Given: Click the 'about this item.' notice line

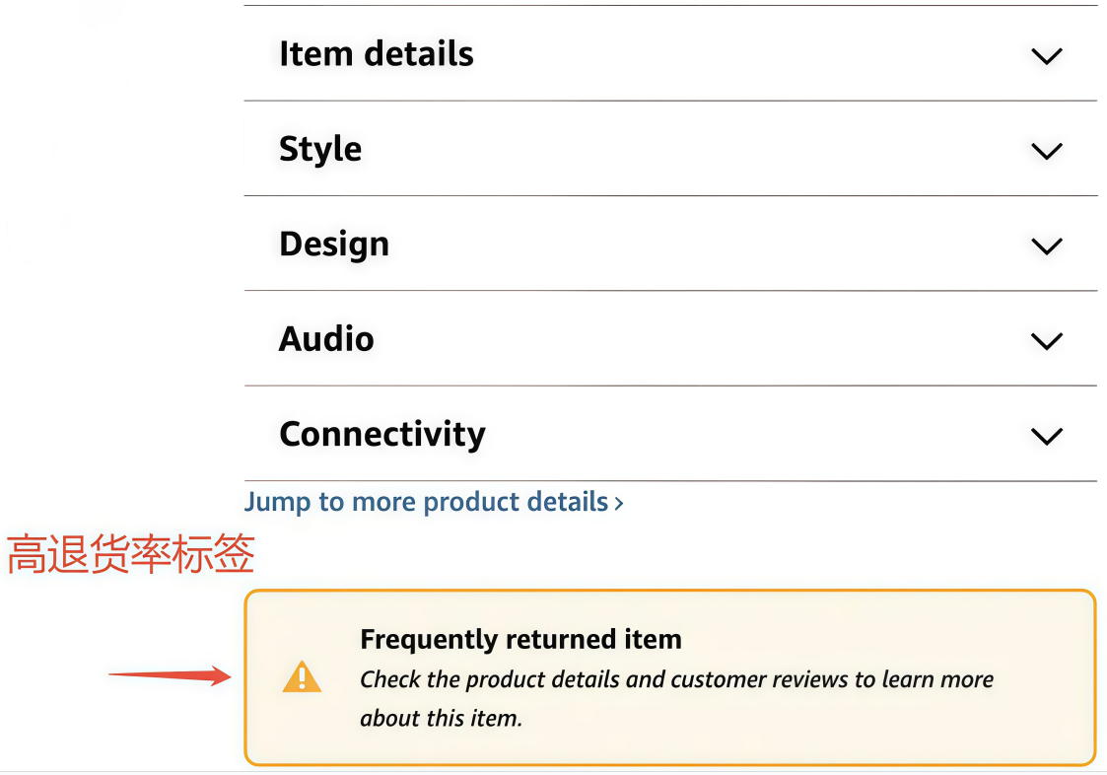Looking at the screenshot, I should coord(441,718).
